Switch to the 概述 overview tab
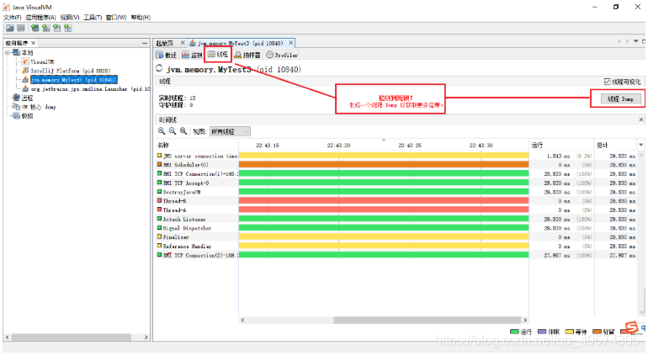The width and height of the screenshot is (648, 356). click(166, 55)
